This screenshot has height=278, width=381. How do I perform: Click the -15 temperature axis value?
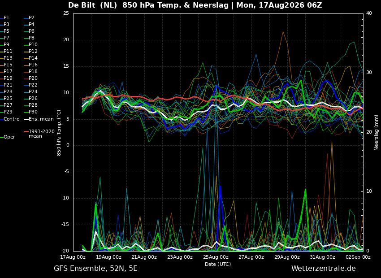point(65,225)
